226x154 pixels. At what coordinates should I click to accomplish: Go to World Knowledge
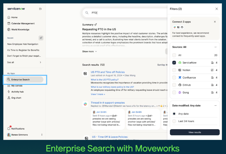[x=18, y=30]
